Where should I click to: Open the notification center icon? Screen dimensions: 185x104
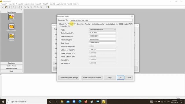(181, 101)
